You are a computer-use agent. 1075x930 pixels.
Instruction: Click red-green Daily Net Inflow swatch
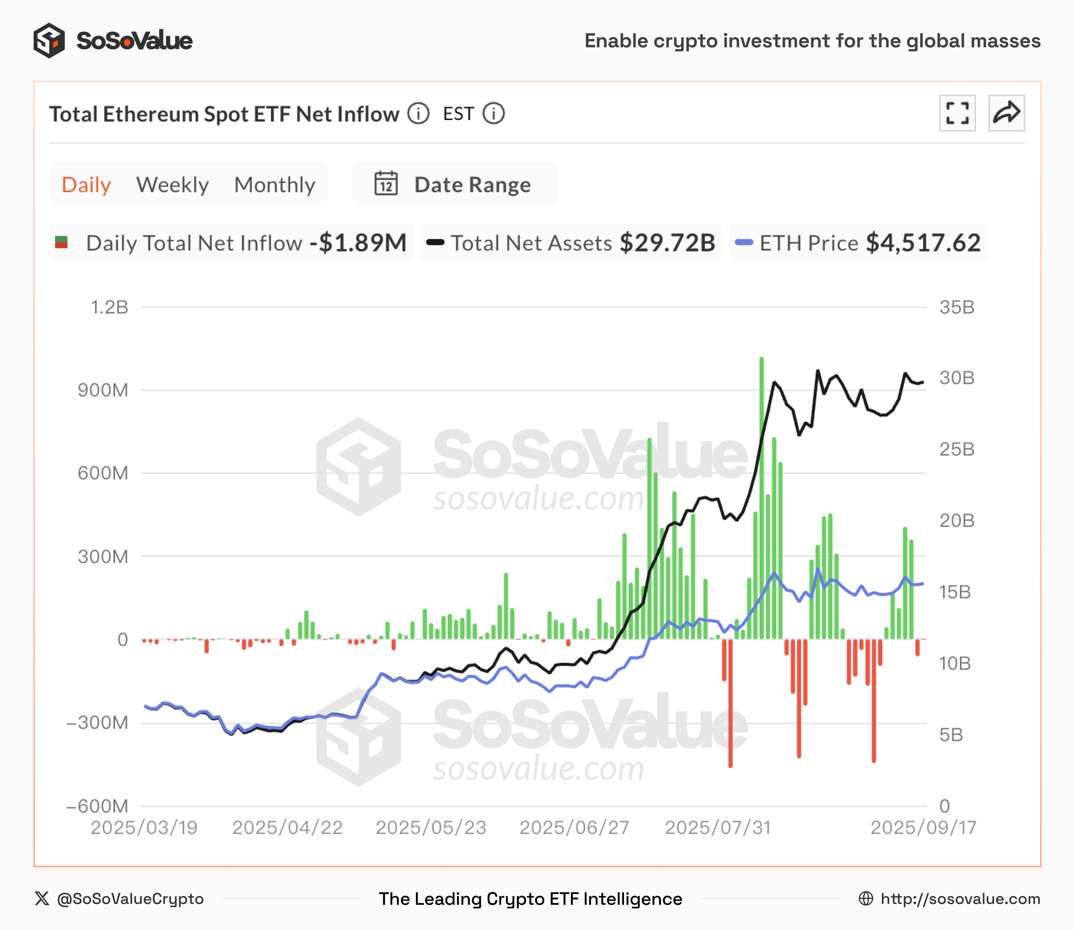point(61,242)
